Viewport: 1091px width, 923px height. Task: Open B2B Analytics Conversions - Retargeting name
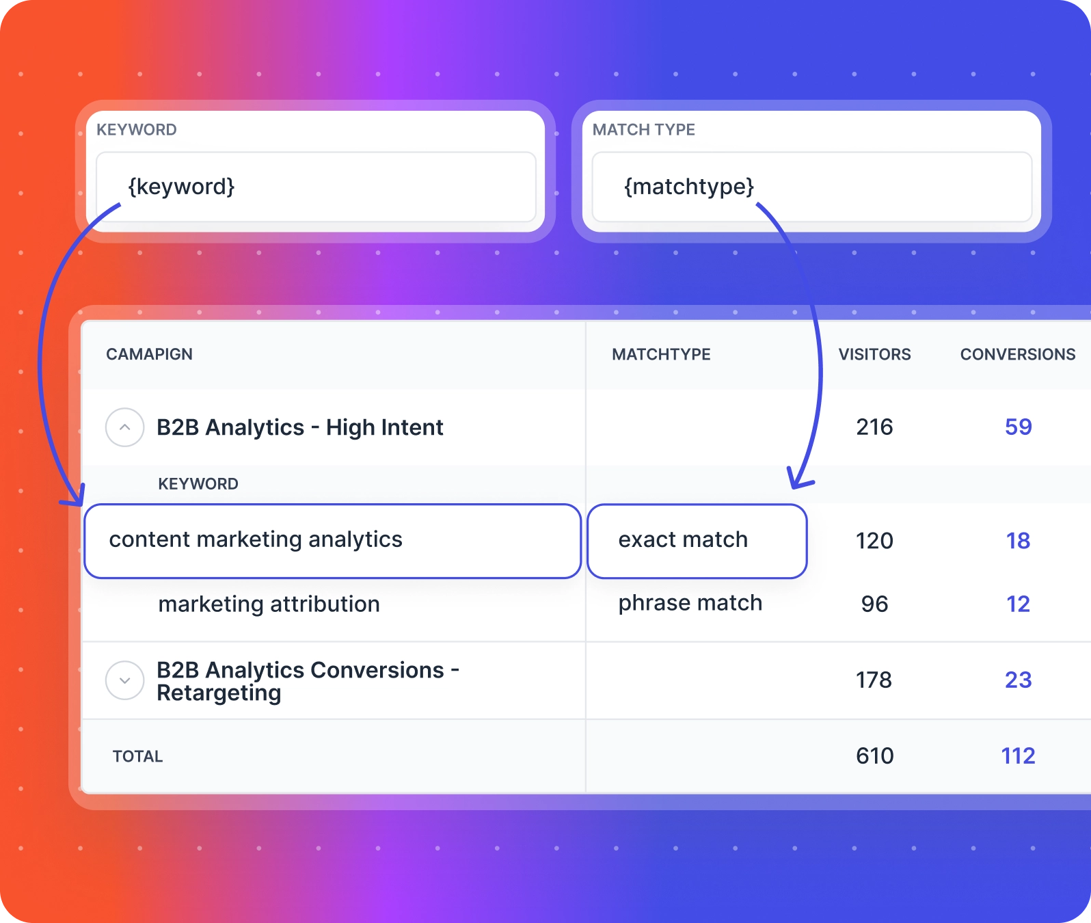(308, 681)
